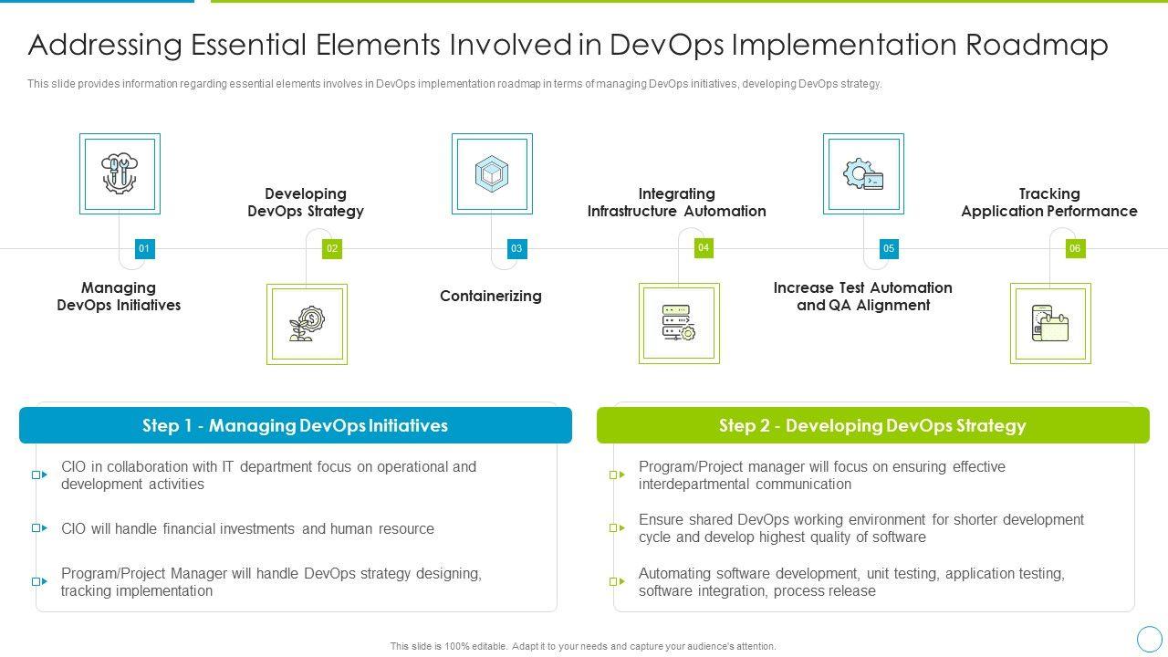
Task: Click the cloud tools gear icon
Action: 120,173
